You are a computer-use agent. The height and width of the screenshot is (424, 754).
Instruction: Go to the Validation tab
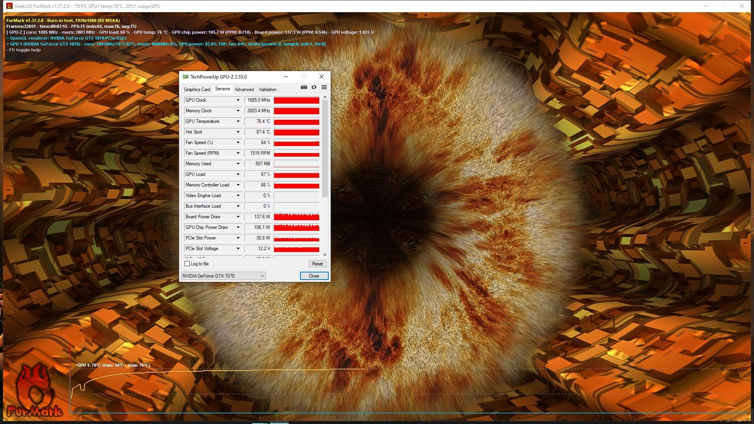tap(267, 90)
